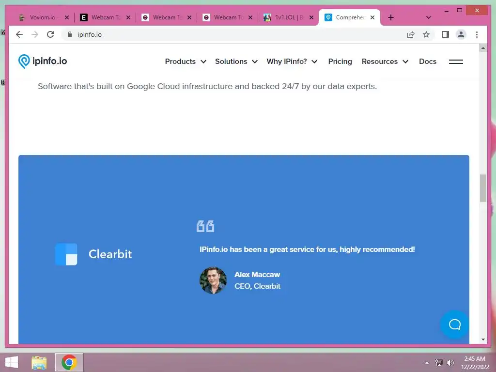The image size is (496, 372).
Task: Open the Chrome profile avatar
Action: [x=461, y=34]
